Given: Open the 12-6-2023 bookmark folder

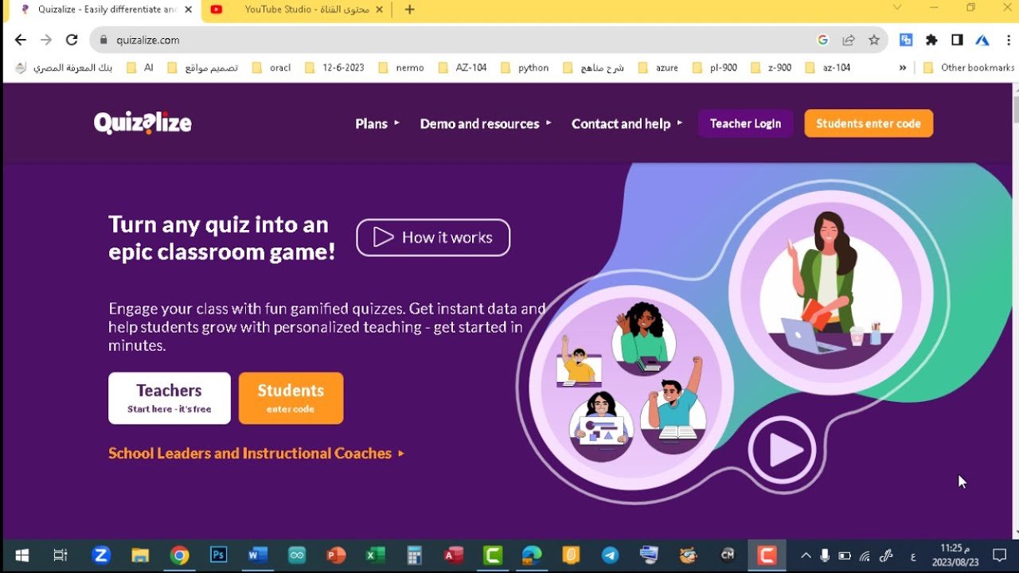Looking at the screenshot, I should [335, 68].
